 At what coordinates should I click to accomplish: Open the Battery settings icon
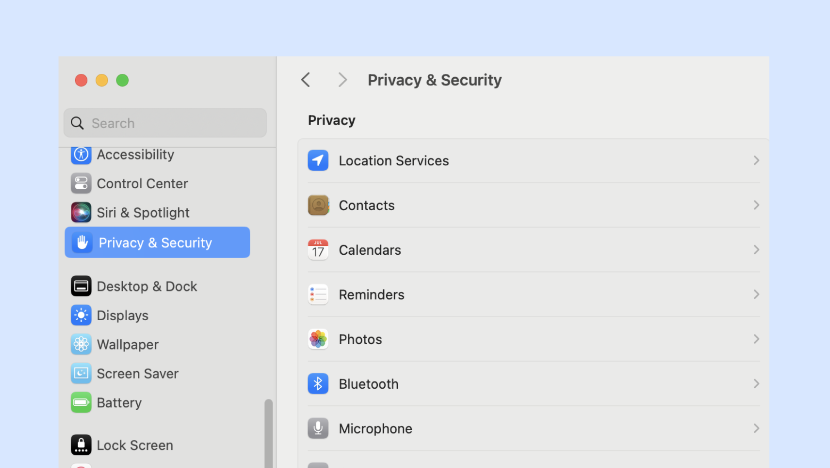81,403
